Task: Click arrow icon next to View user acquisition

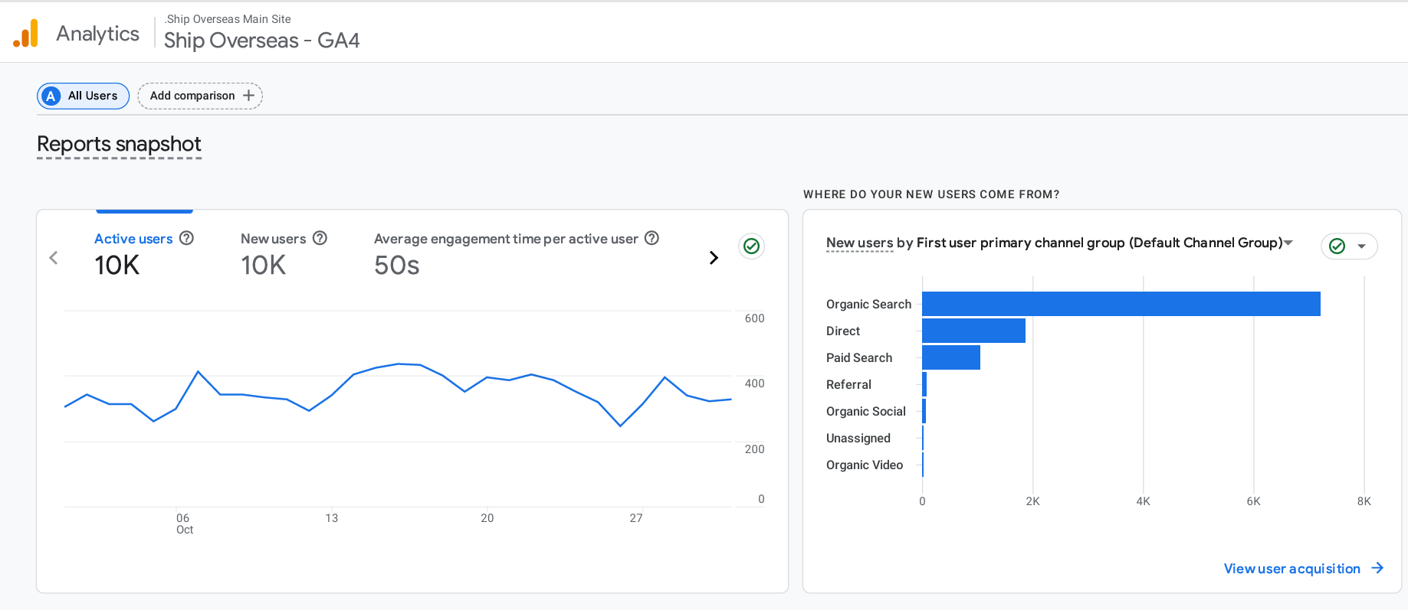Action: tap(1377, 568)
